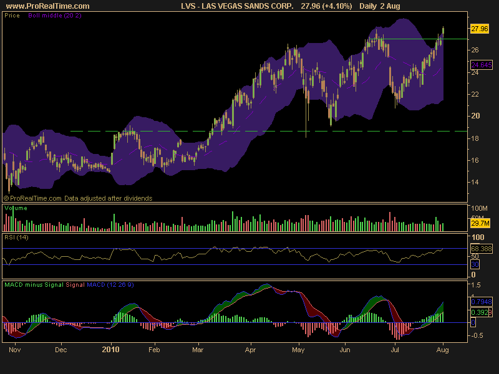The height and width of the screenshot is (374, 499).
Task: Click the May label on the time axis
Action: tap(298, 350)
